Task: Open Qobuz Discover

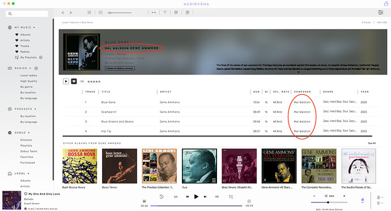Action: coord(26,140)
